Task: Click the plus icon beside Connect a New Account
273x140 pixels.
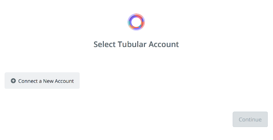Action: (x=13, y=81)
